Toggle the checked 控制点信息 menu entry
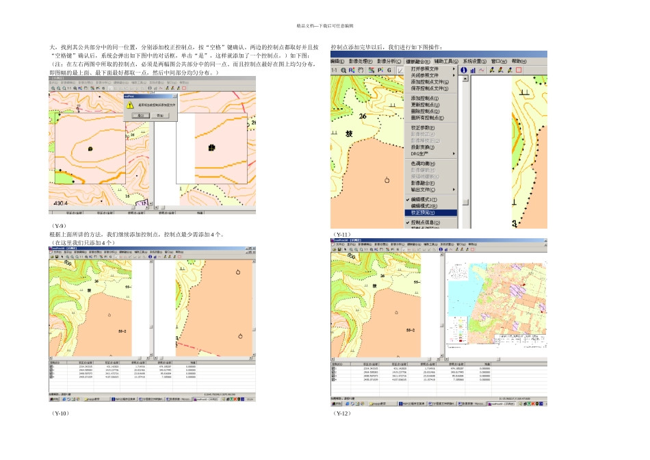The height and width of the screenshot is (460, 650). tap(429, 223)
